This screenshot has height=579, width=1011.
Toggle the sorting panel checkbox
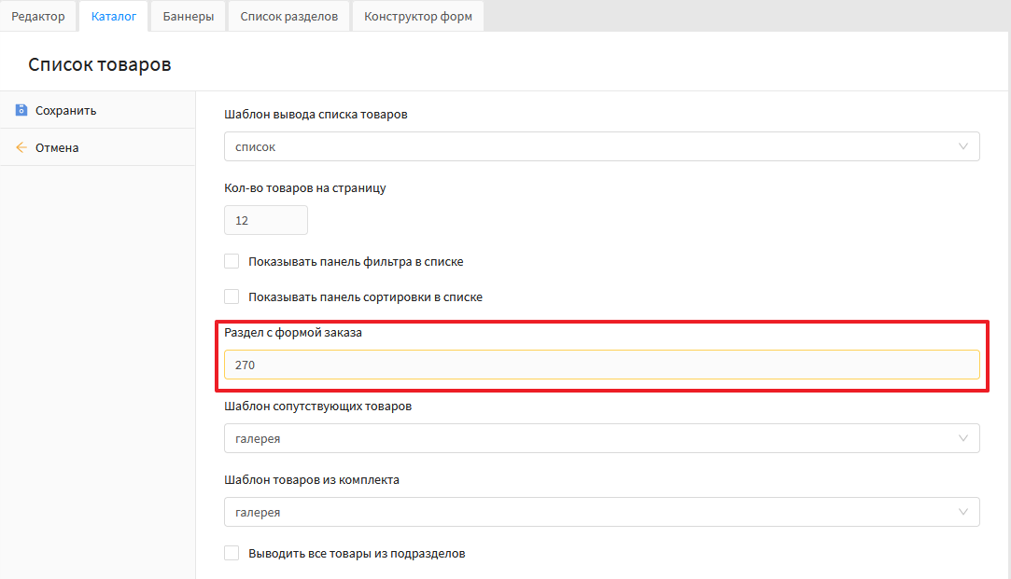click(x=232, y=297)
